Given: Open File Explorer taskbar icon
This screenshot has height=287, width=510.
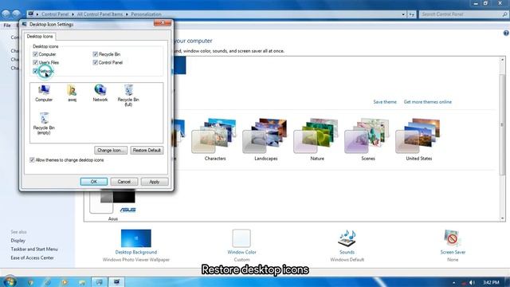Looking at the screenshot, I should click(81, 282).
